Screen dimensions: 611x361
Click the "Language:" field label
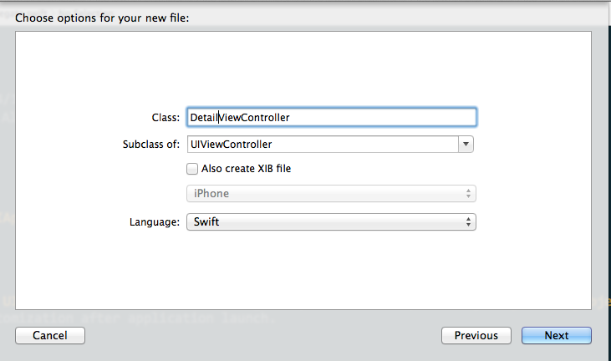tap(154, 222)
